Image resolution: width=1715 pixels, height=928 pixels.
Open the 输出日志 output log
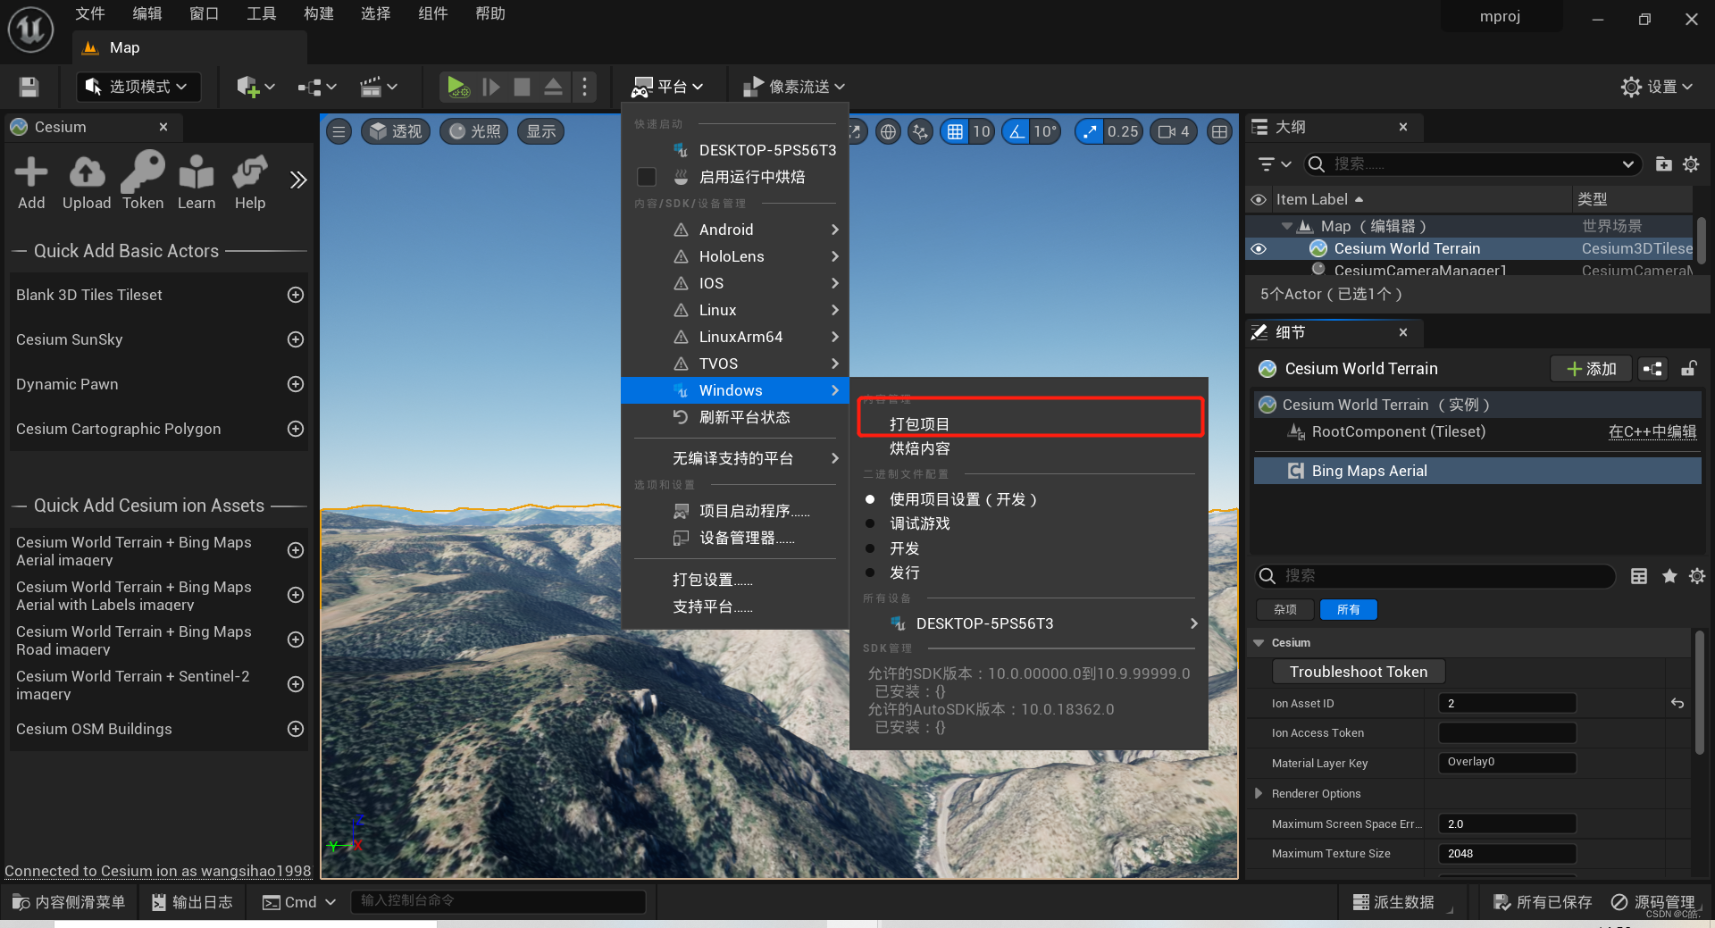(x=192, y=902)
